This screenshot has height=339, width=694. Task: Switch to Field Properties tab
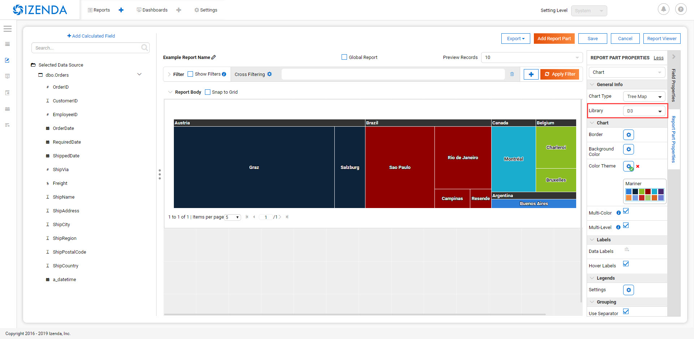pos(673,85)
